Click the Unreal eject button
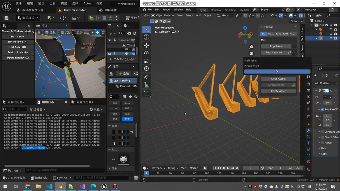The image size is (340, 191). [110, 18]
